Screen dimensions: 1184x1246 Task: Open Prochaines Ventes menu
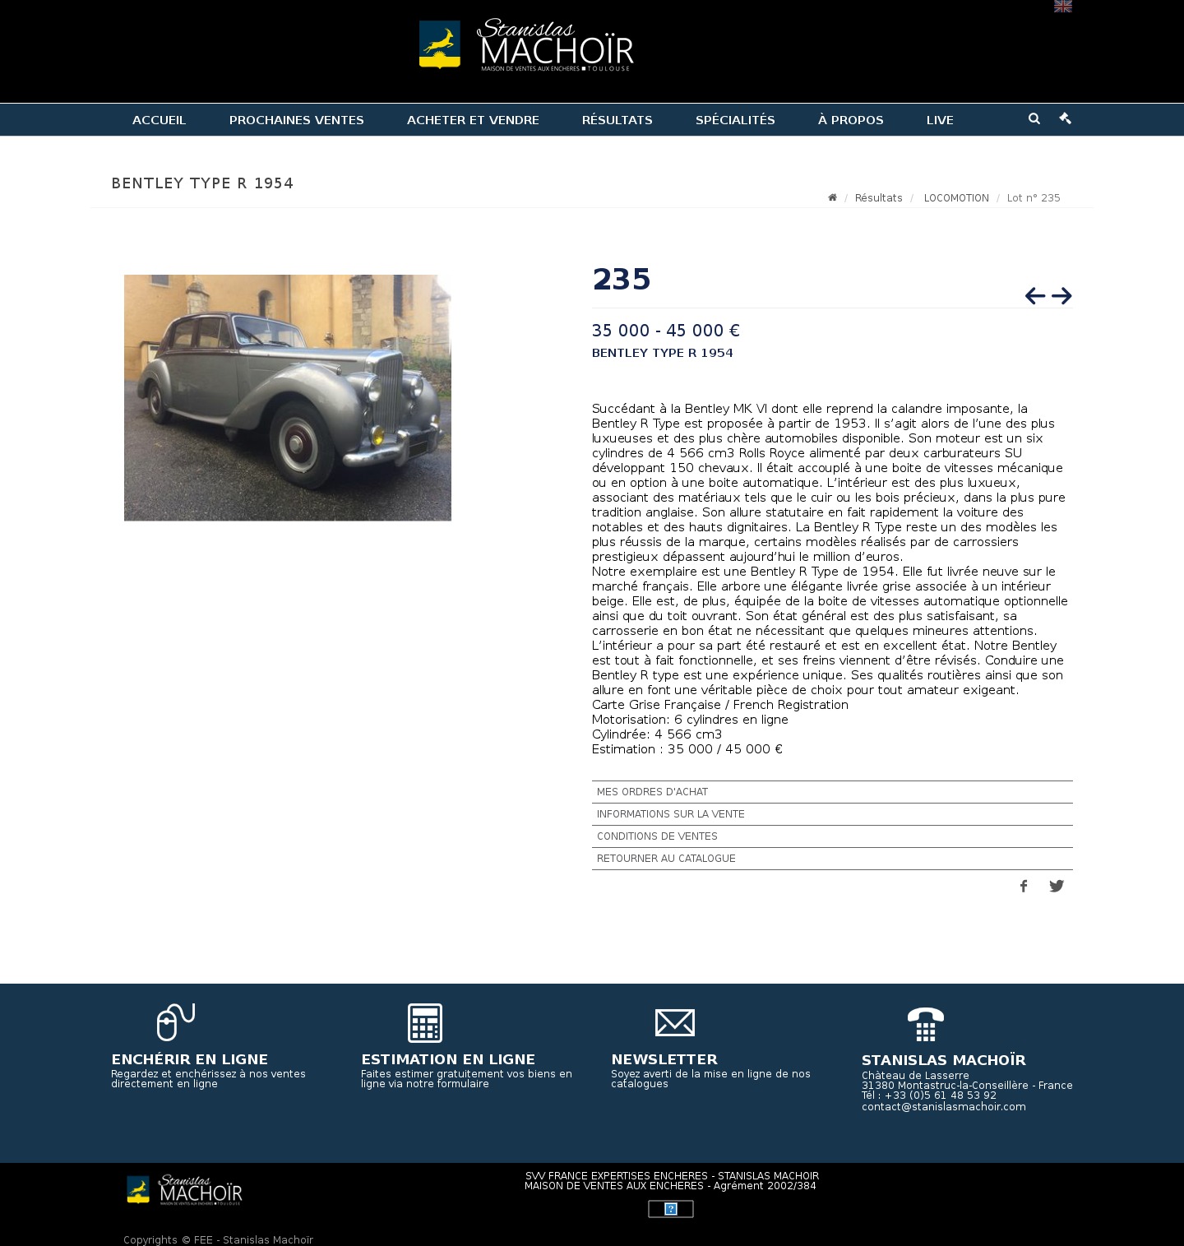(297, 120)
